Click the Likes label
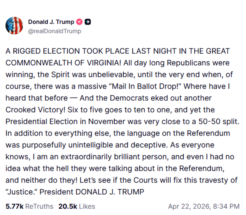This screenshot has width=246, height=215. [x=87, y=206]
